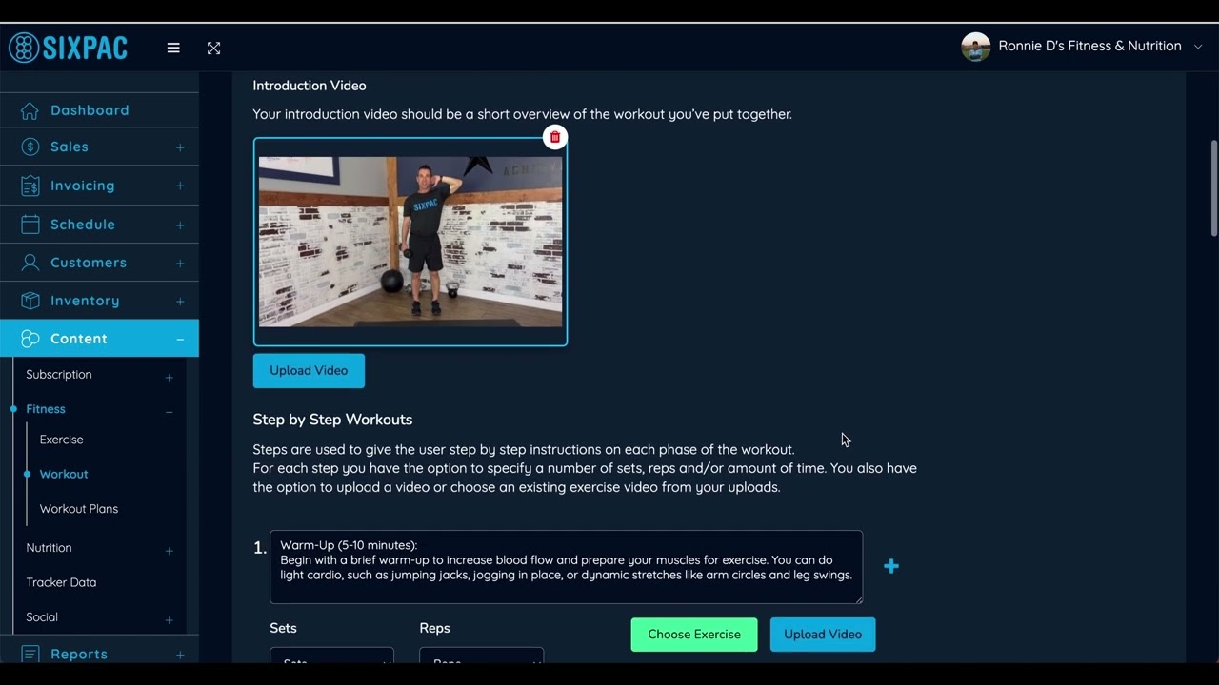1219x685 pixels.
Task: Delete the introduction video via trash icon
Action: (555, 137)
